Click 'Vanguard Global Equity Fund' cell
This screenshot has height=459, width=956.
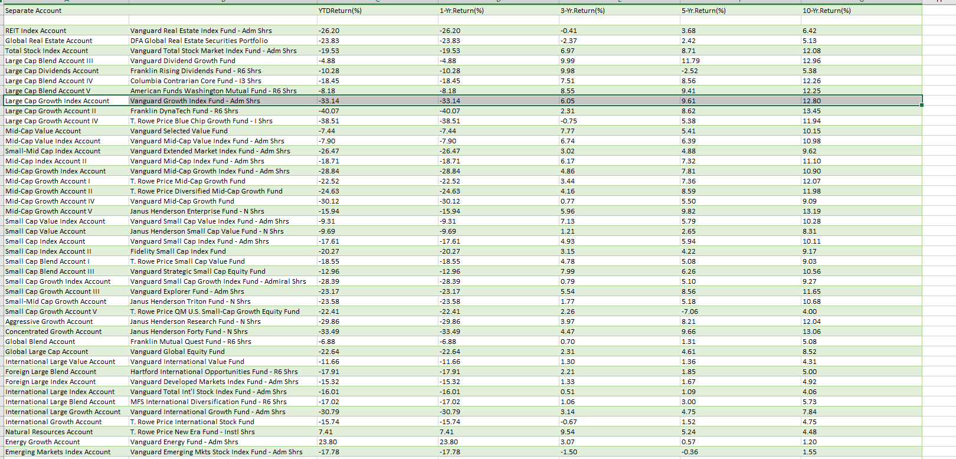pos(223,352)
